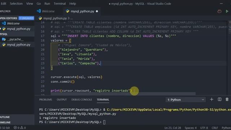Minimize the VS Code window
This screenshot has width=231, height=130.
pyautogui.click(x=221, y=4)
